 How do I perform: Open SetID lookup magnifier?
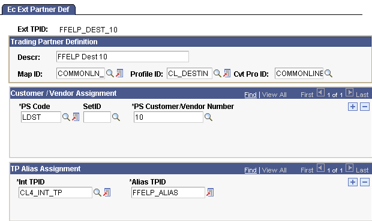pos(116,117)
